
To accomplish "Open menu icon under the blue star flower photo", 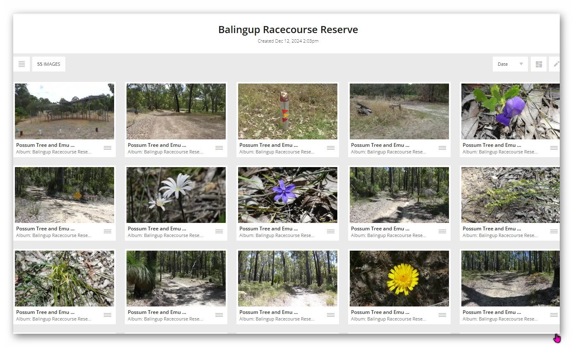I will pyautogui.click(x=331, y=232).
